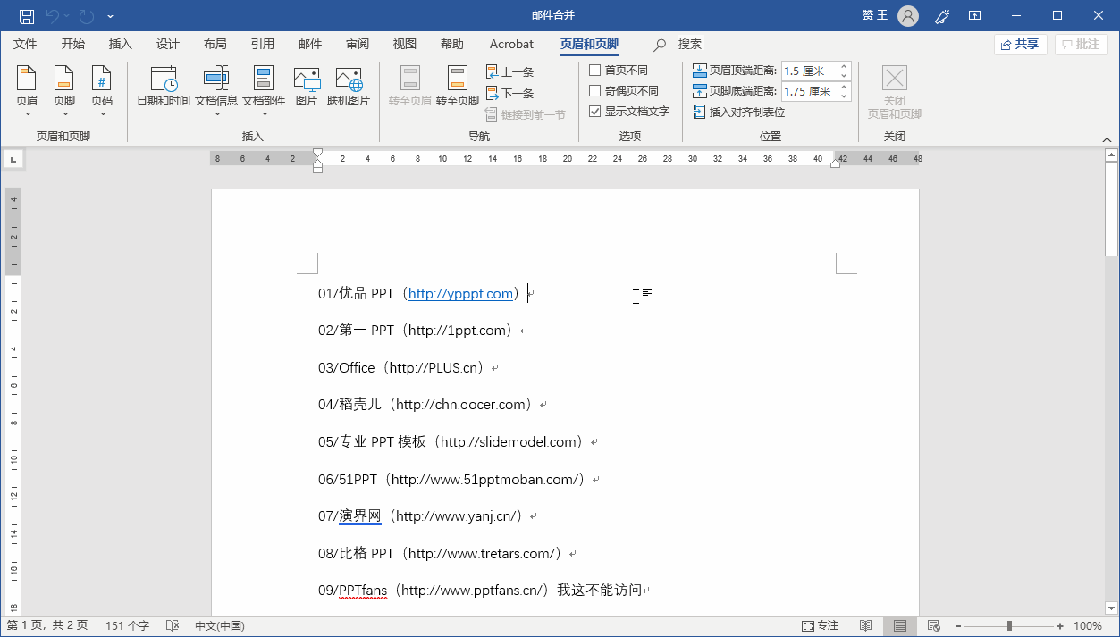Open the http://ypppt.com hyperlink
Image resolution: width=1120 pixels, height=637 pixels.
pos(460,293)
